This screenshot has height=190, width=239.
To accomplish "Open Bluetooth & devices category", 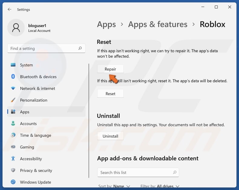I will pyautogui.click(x=47, y=77).
